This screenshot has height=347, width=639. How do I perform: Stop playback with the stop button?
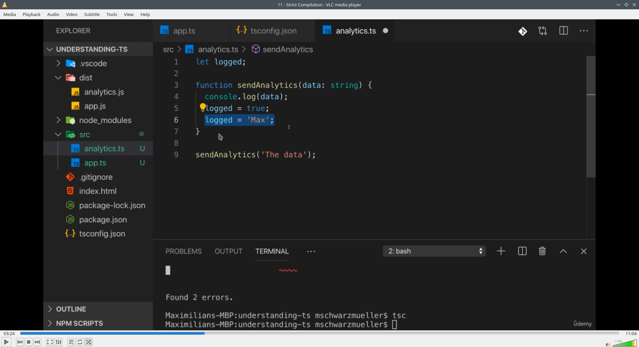[29, 342]
